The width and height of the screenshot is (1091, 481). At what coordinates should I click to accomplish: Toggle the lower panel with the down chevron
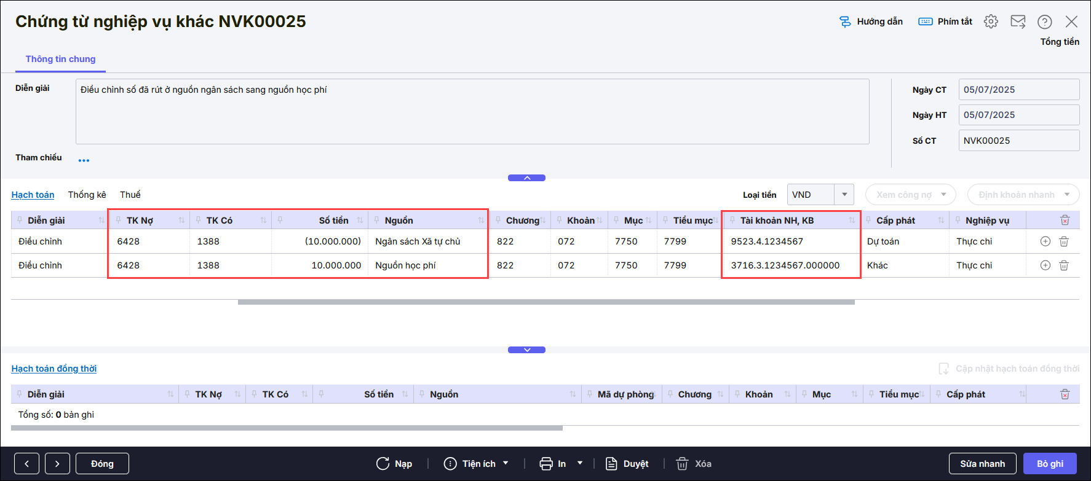point(526,350)
